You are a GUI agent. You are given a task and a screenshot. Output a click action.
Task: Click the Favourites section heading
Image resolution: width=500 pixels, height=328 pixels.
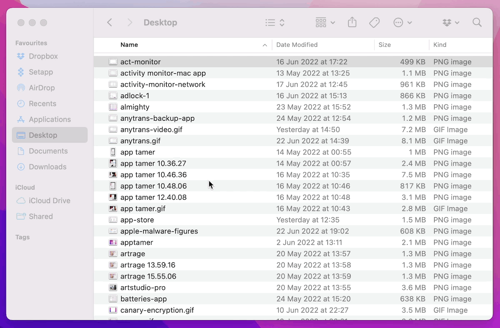click(x=31, y=43)
